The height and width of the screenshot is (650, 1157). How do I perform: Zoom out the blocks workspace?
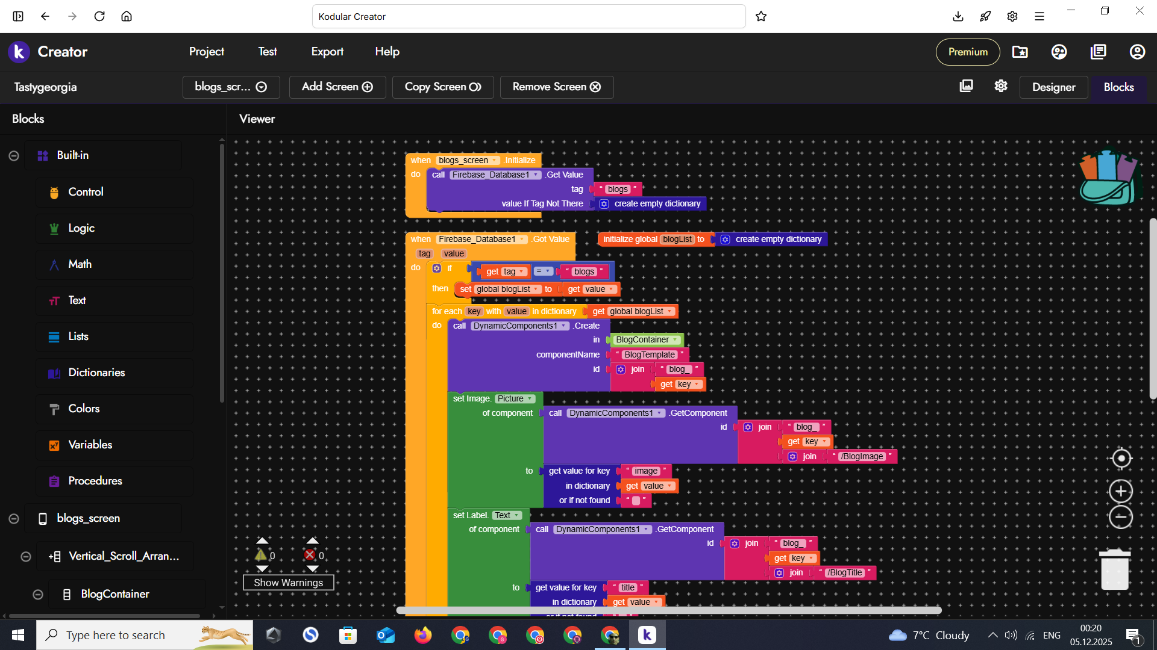pyautogui.click(x=1121, y=517)
